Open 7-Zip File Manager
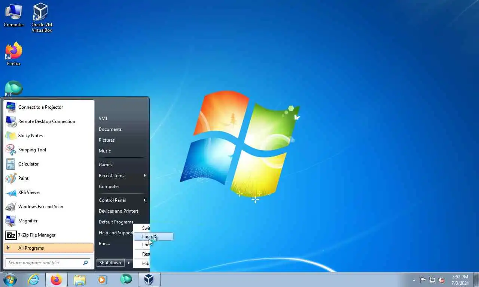This screenshot has height=287, width=479. pos(49,235)
